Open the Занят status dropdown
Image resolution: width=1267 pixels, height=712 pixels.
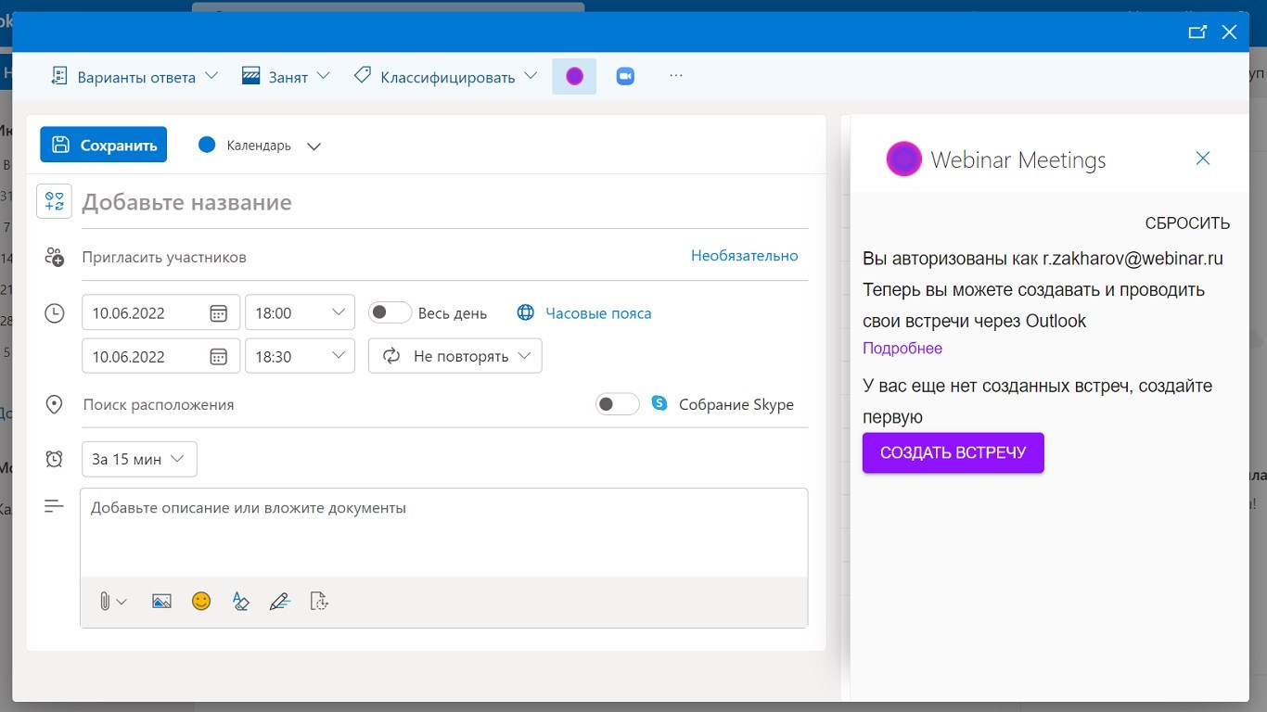click(286, 77)
